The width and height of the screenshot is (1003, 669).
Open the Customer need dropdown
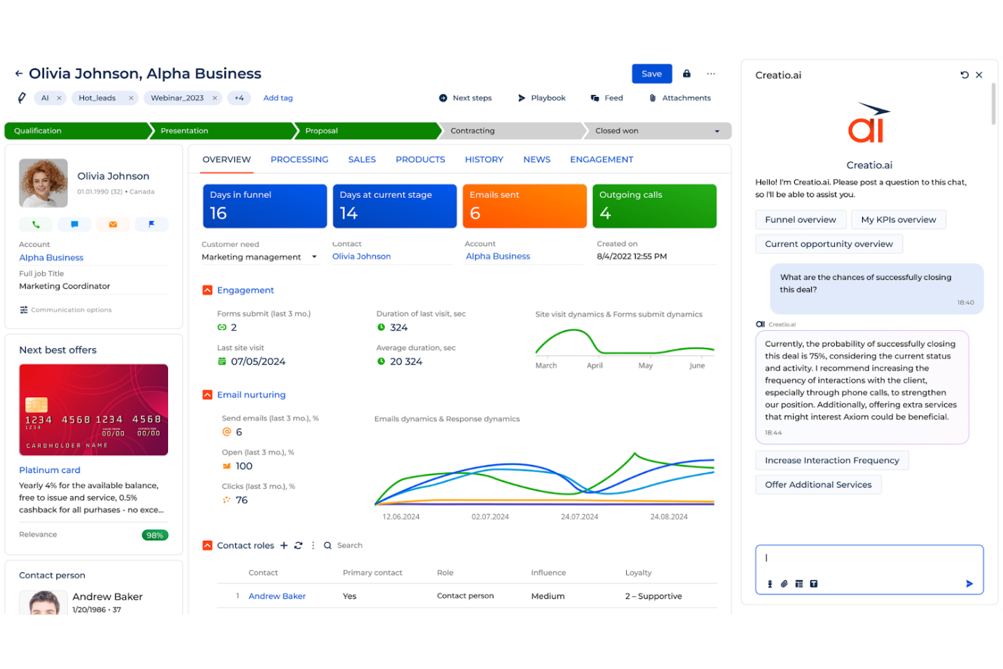point(314,257)
